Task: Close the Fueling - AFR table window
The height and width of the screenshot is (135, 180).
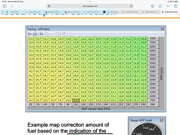Action: point(162,29)
